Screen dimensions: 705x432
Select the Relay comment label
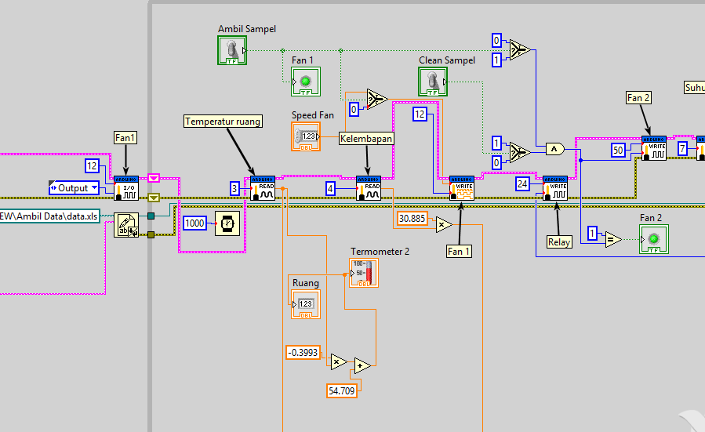tap(559, 241)
